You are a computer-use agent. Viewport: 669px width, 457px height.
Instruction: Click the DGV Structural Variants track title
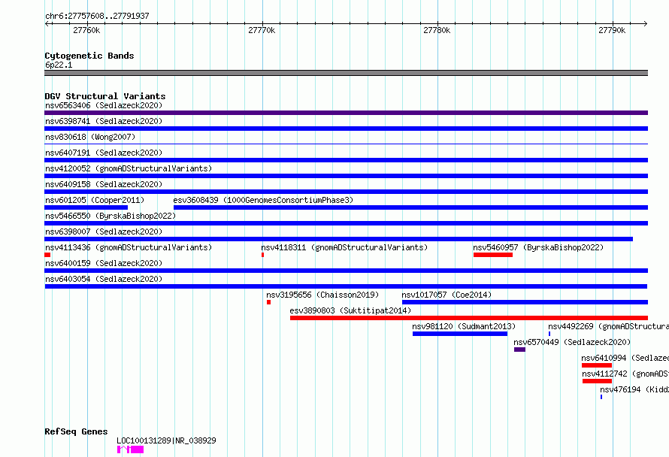[105, 96]
